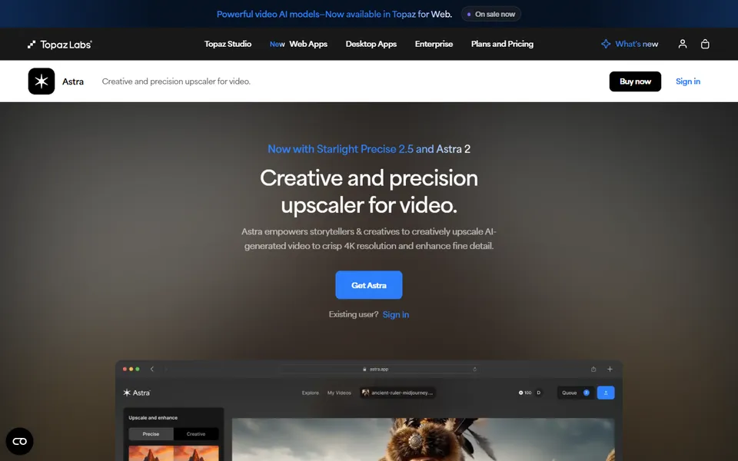Click Sign in beside Buy now
Screen dimensions: 738x461
point(688,81)
